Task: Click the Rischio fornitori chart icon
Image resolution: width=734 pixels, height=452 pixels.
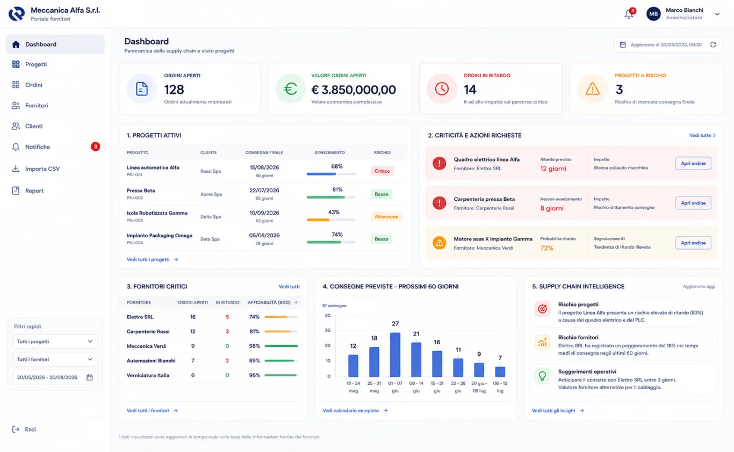Action: [x=542, y=342]
